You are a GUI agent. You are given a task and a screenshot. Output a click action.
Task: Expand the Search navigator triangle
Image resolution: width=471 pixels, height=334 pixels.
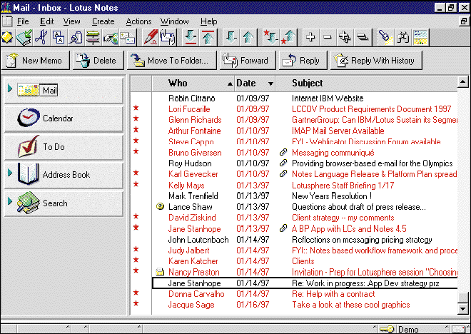pos(10,201)
